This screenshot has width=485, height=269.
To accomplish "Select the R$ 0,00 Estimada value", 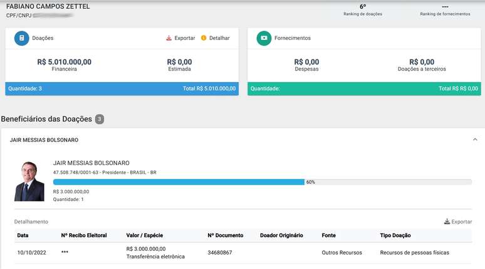I will pos(179,62).
